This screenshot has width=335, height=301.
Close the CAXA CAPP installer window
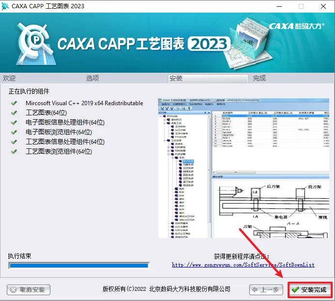click(x=323, y=6)
